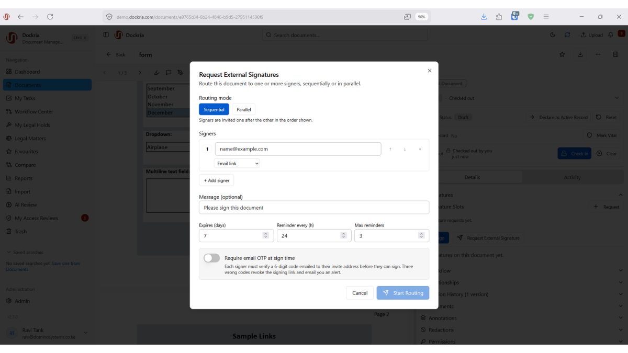Adjust Reminder every hours stepper arrows
Screen dimensions: 628x353
pyautogui.click(x=344, y=236)
